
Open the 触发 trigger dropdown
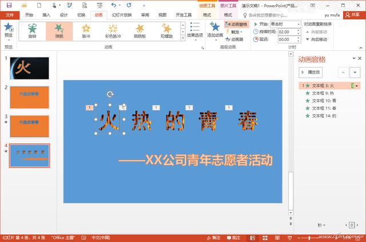234,32
